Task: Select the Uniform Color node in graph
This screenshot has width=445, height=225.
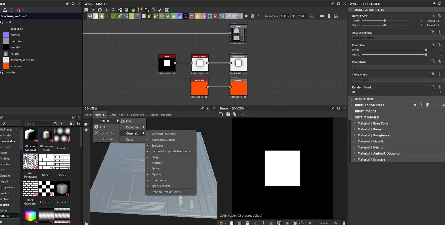Action: point(199,87)
